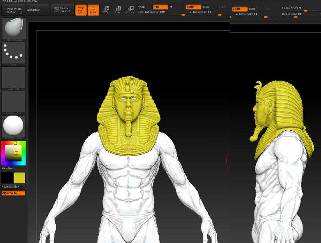321x243 pixels.
Task: Activate the Move transform tool
Action: pyautogui.click(x=106, y=9)
